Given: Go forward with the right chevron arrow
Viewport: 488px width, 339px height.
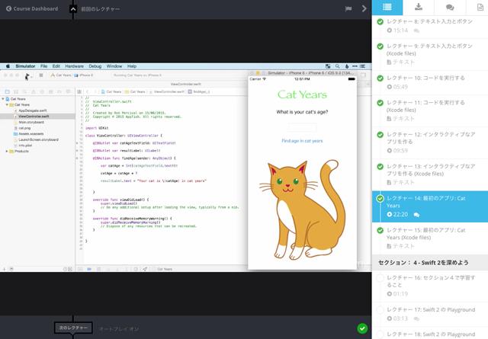Looking at the screenshot, I should coord(364,8).
